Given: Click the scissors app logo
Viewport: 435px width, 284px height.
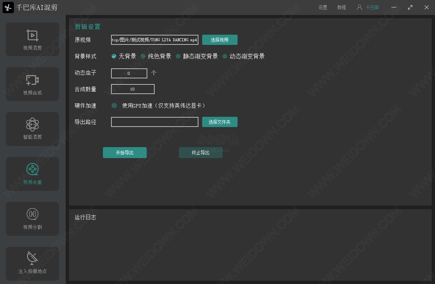Looking at the screenshot, I should 8,7.
